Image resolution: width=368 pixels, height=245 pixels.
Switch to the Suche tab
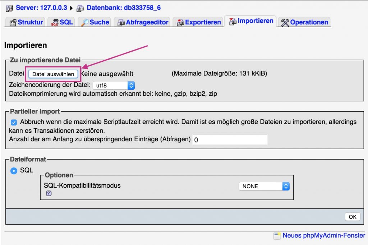tap(94, 22)
